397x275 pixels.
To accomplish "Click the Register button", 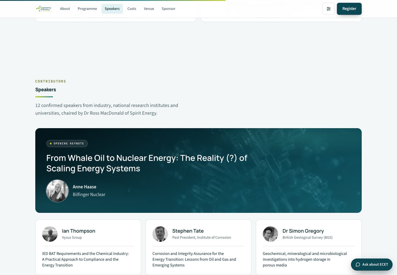I will 349,9.
